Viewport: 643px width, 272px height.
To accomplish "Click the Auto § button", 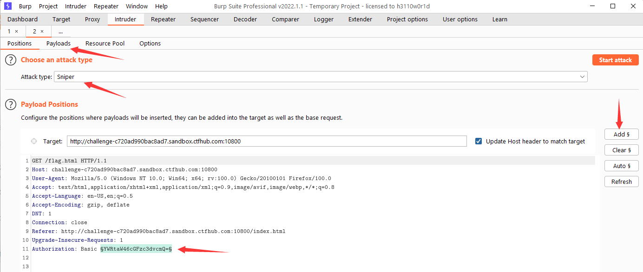I will click(622, 166).
